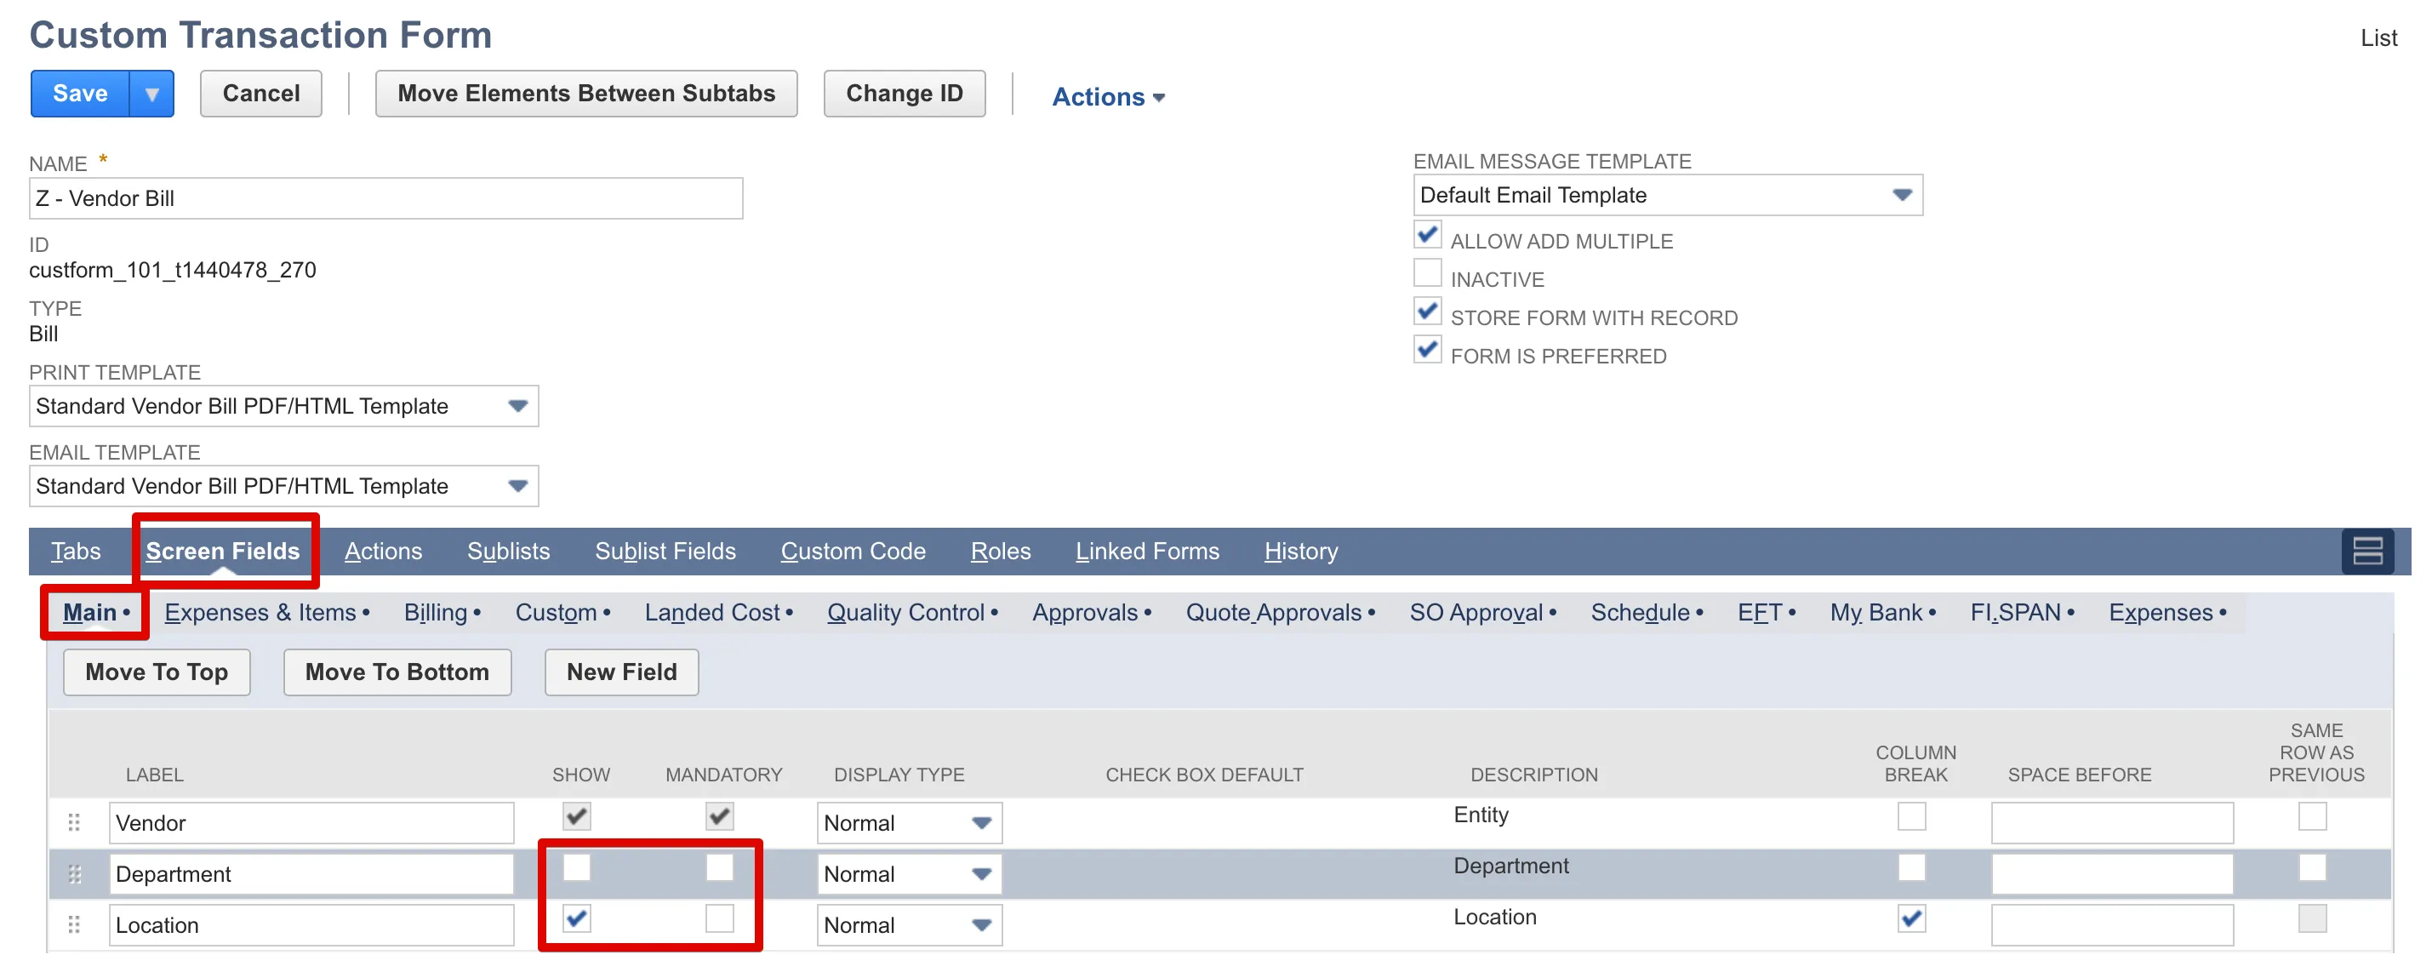This screenshot has height=955, width=2432.
Task: Toggle Same Row As Previous for Vendor
Action: coord(2311,815)
